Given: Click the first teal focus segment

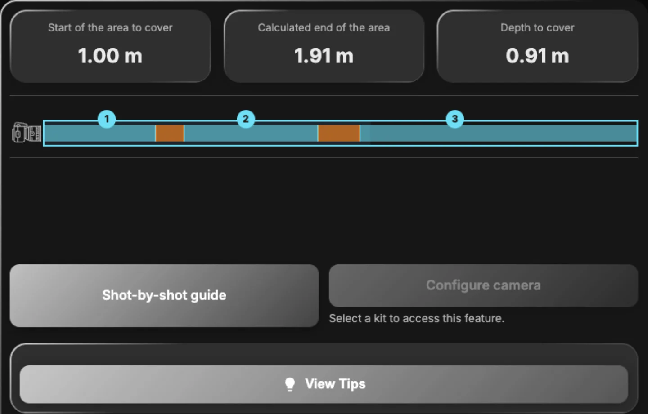Looking at the screenshot, I should pos(100,133).
